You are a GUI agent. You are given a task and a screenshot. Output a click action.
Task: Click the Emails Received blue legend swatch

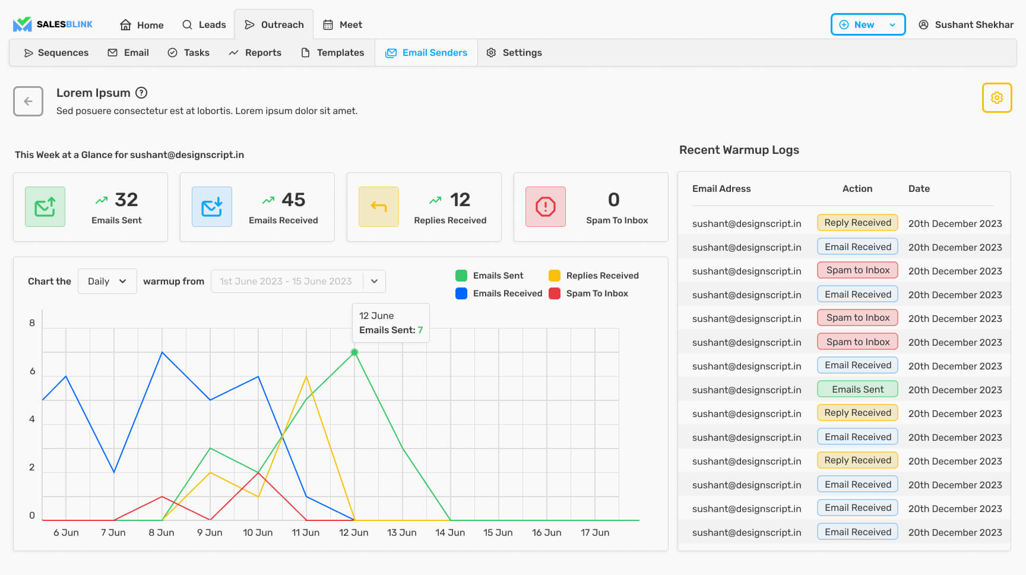[461, 293]
